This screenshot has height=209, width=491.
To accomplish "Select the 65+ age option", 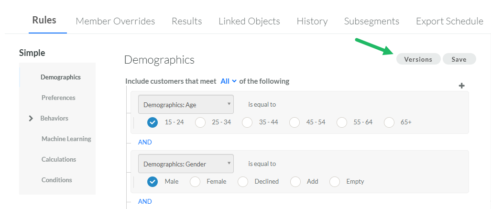I will 389,122.
